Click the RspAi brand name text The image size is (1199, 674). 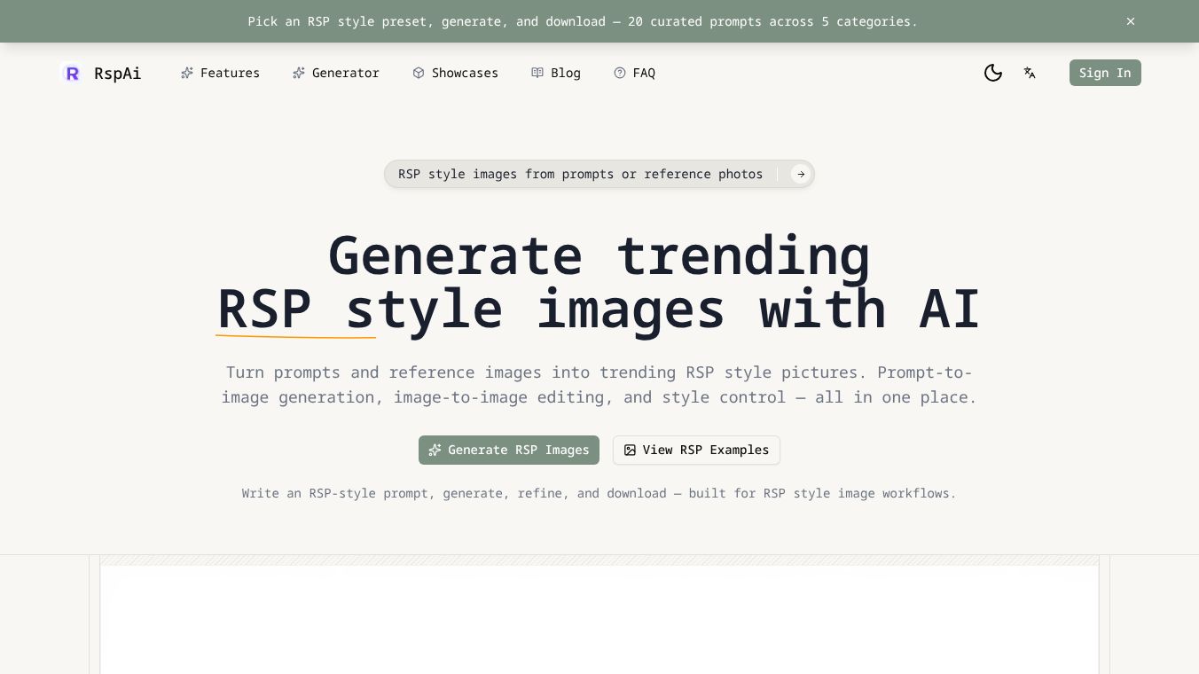click(x=118, y=73)
